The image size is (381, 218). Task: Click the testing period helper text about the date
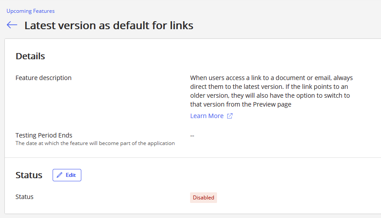pyautogui.click(x=95, y=143)
